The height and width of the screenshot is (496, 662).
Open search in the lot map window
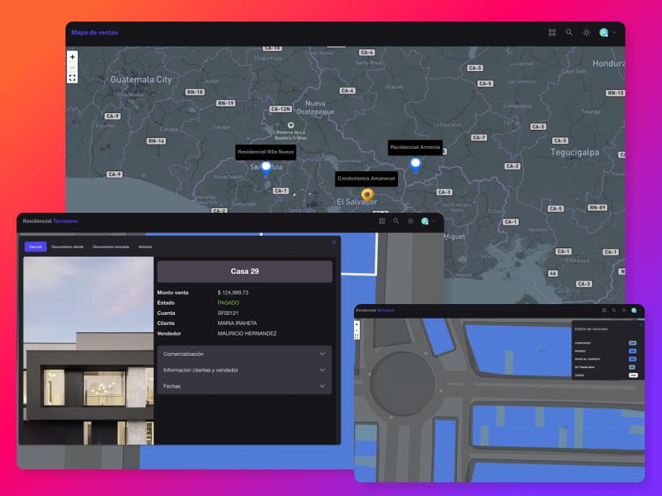614,311
